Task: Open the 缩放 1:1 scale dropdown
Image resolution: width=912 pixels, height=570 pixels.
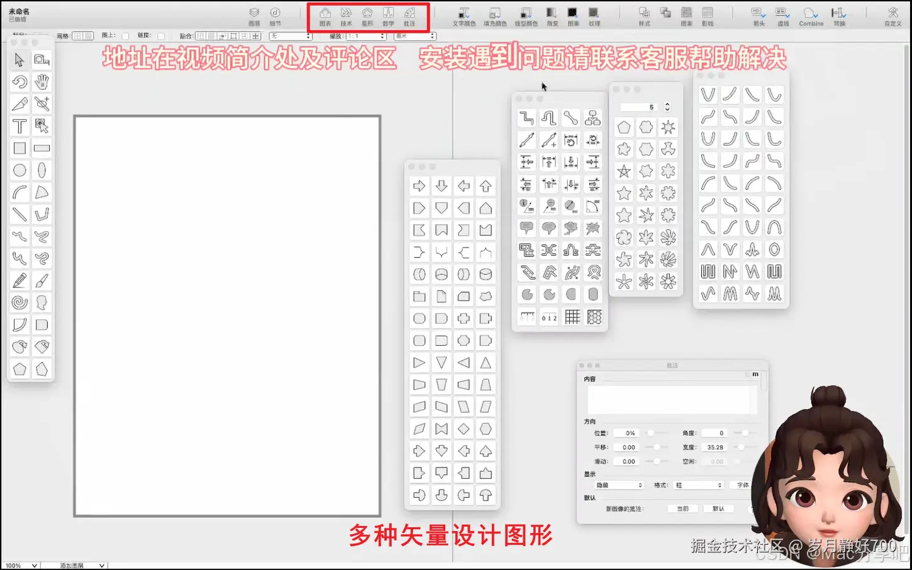Action: coord(365,36)
